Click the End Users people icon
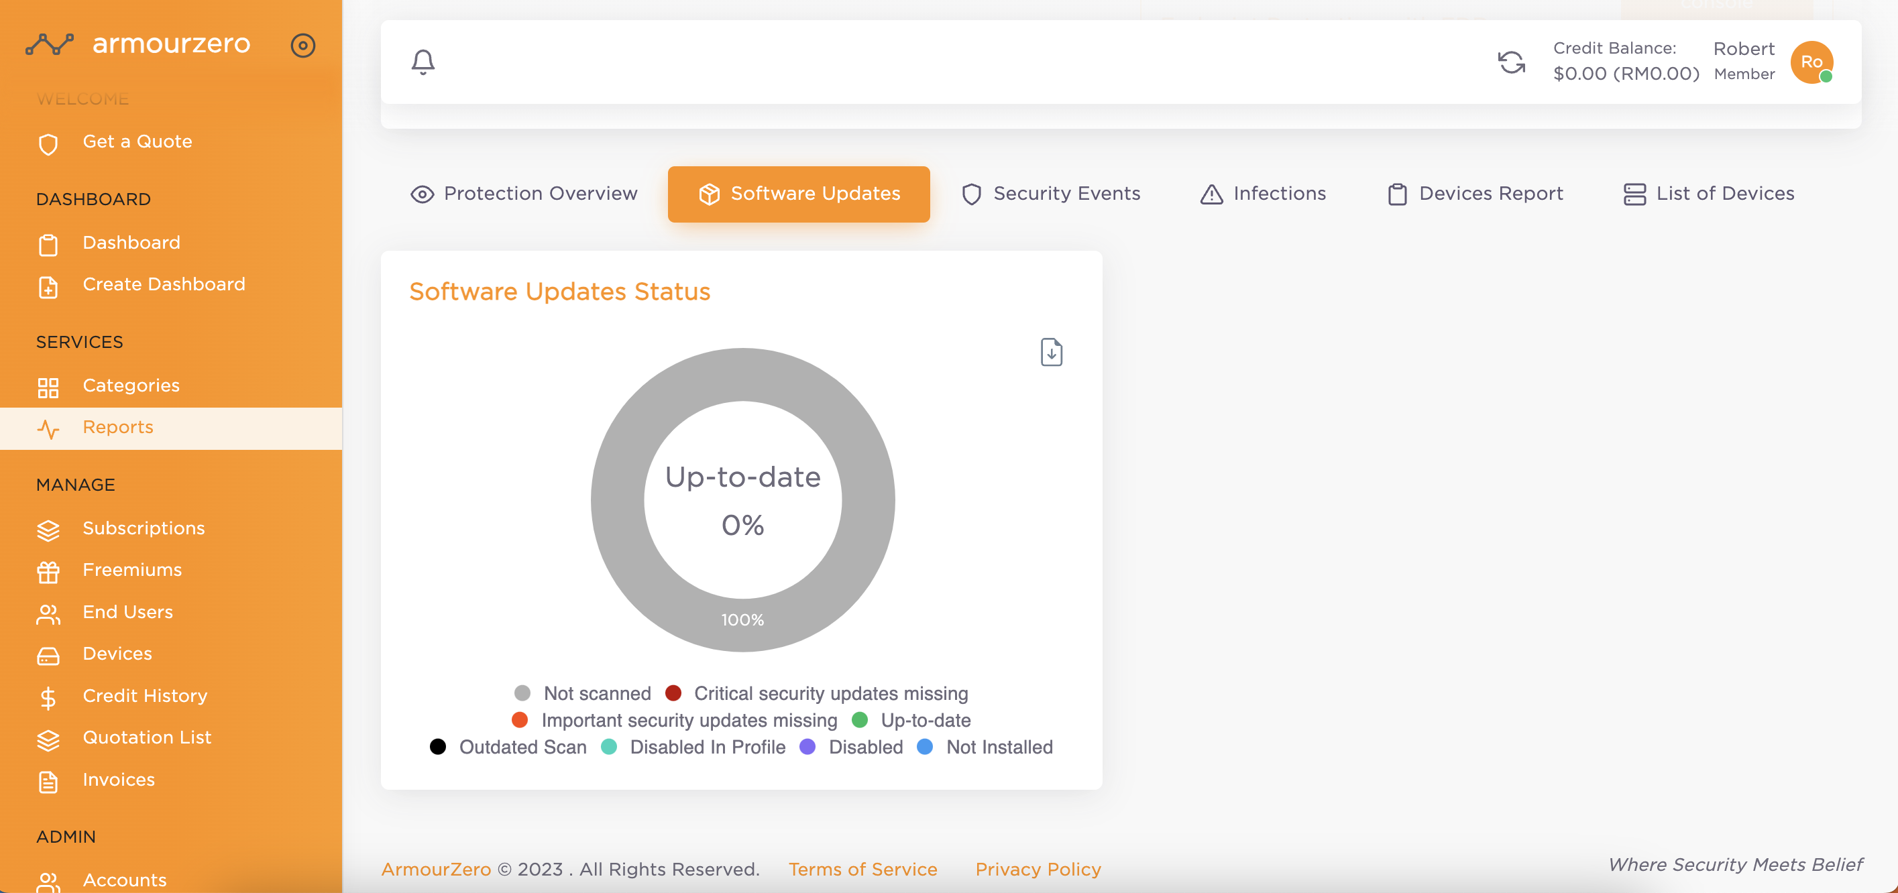This screenshot has width=1898, height=893. coord(49,613)
